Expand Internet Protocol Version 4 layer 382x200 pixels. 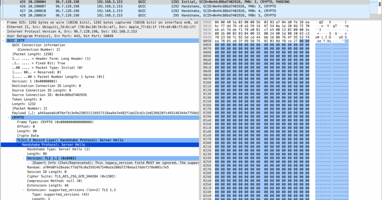[3, 32]
